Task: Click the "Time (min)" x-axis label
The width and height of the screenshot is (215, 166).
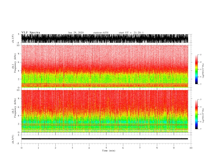Action: (x=109, y=151)
